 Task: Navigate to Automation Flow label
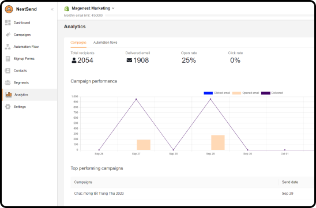click(x=26, y=47)
